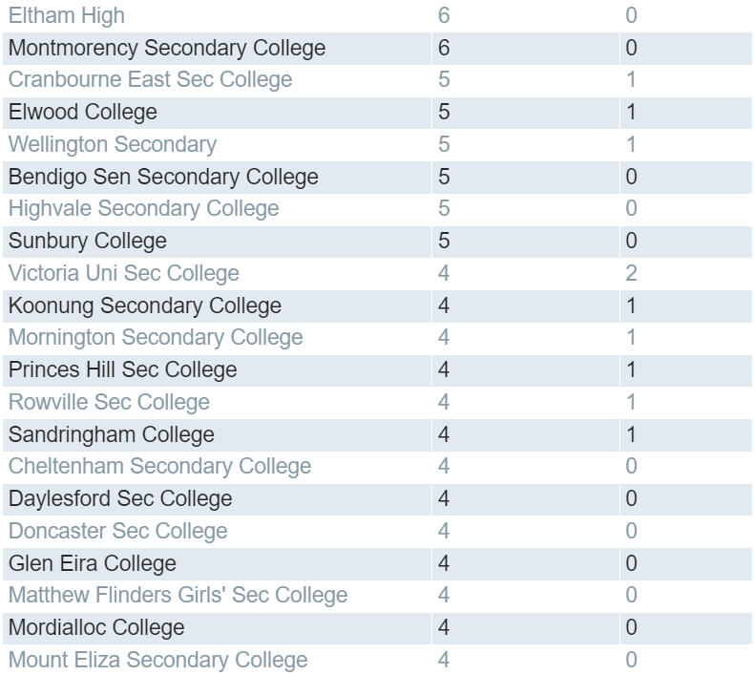Click Cheltenham Secondary College
The height and width of the screenshot is (675, 755).
click(159, 466)
